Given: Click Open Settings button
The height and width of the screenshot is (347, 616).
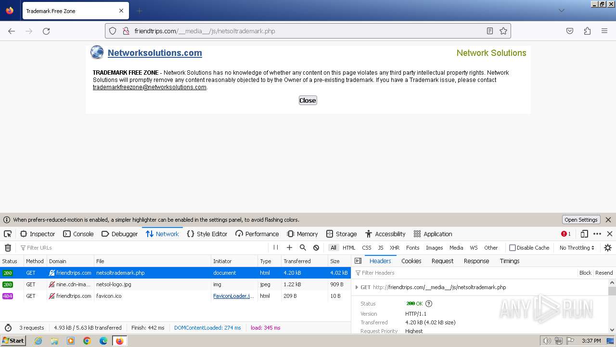Looking at the screenshot, I should tap(581, 220).
